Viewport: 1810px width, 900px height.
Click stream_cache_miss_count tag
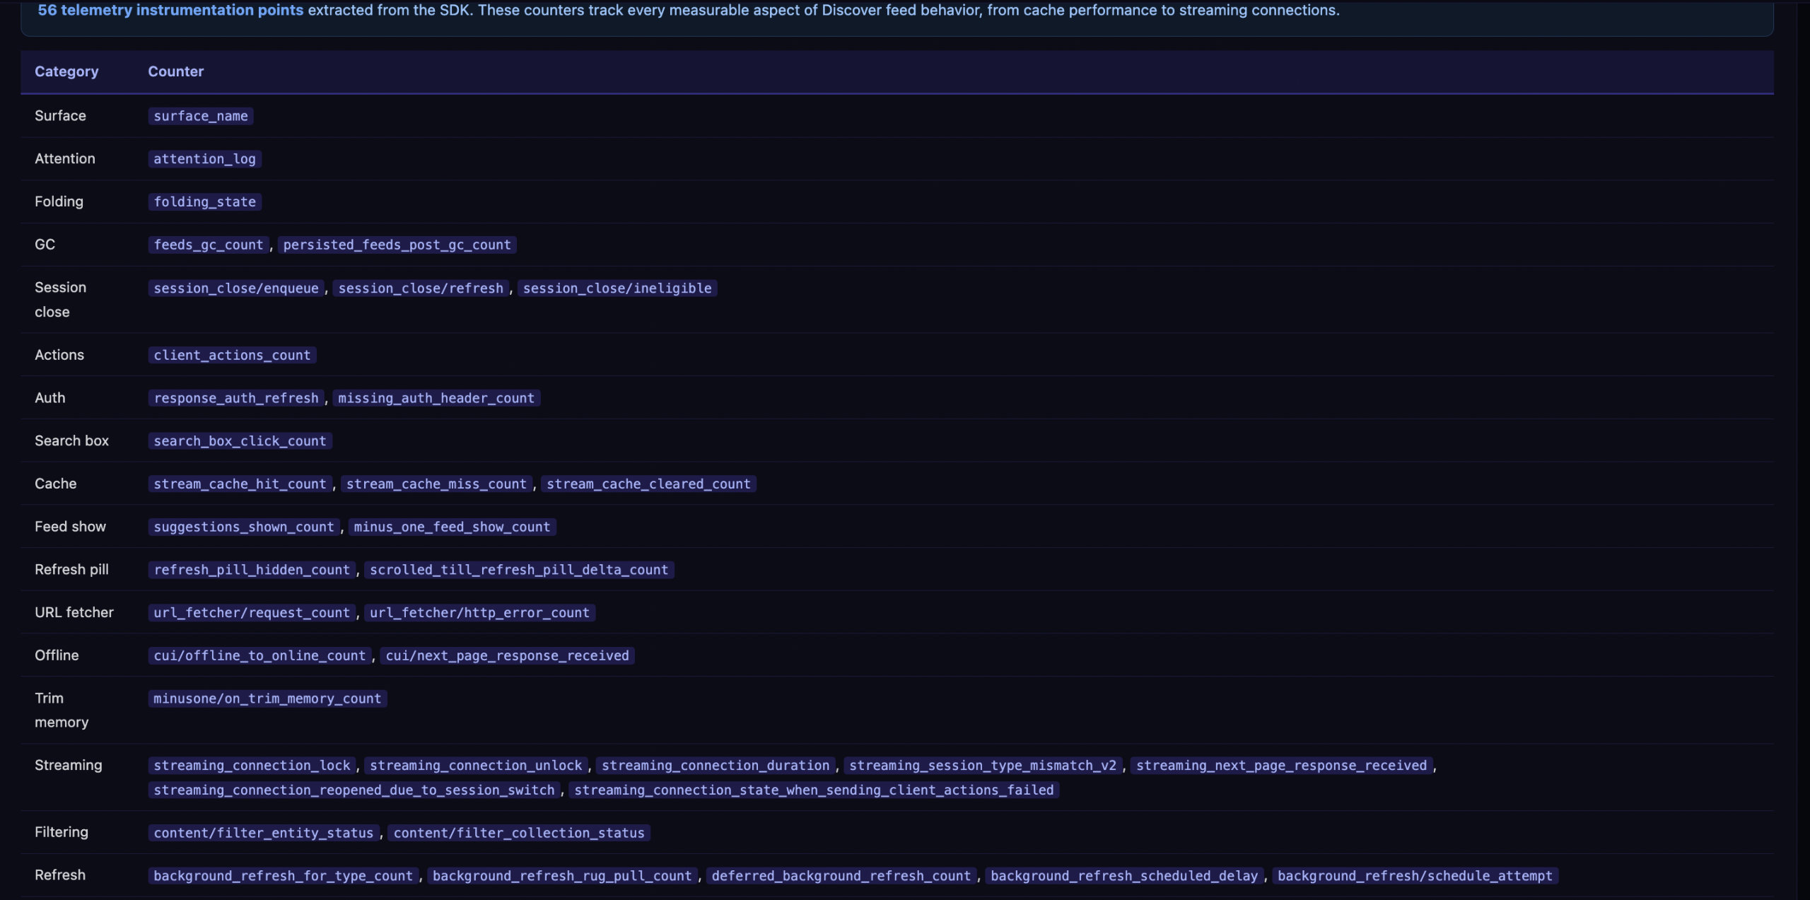436,484
